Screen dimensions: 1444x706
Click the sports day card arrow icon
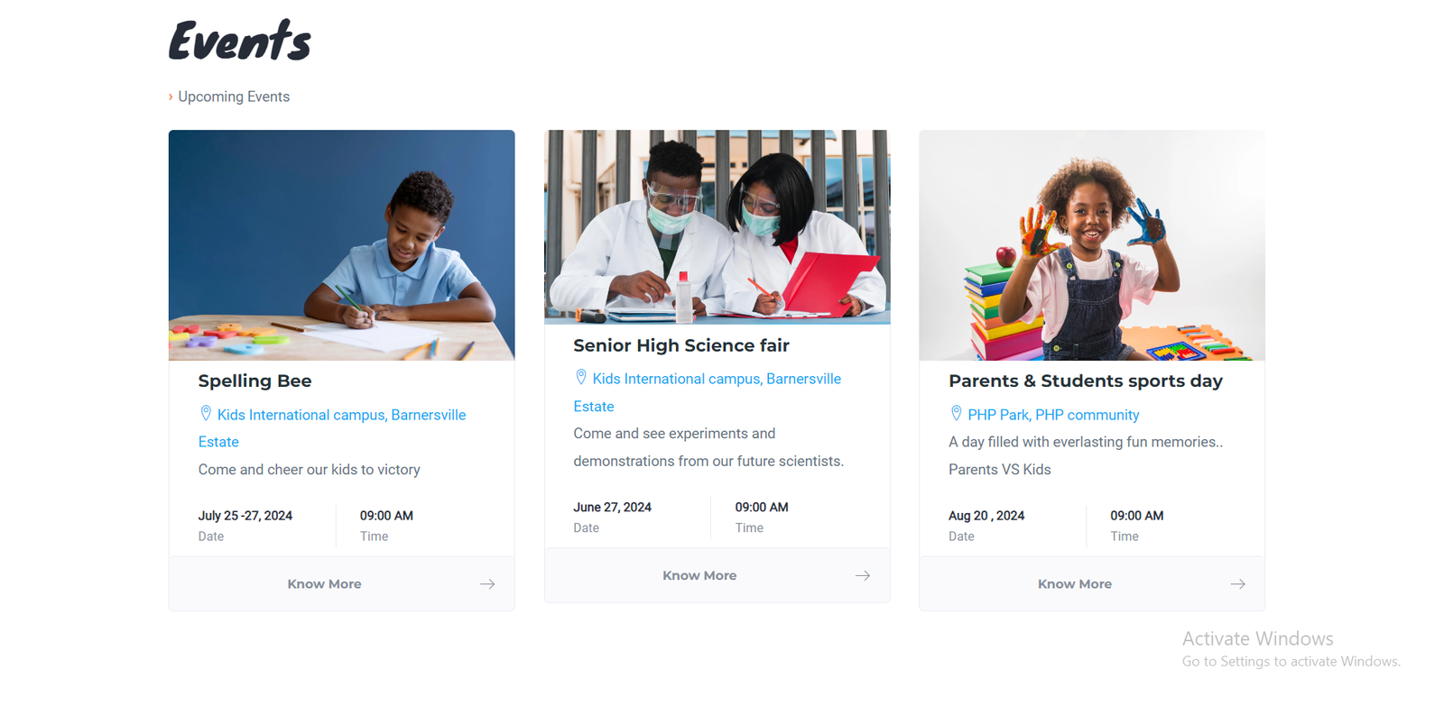click(1238, 584)
